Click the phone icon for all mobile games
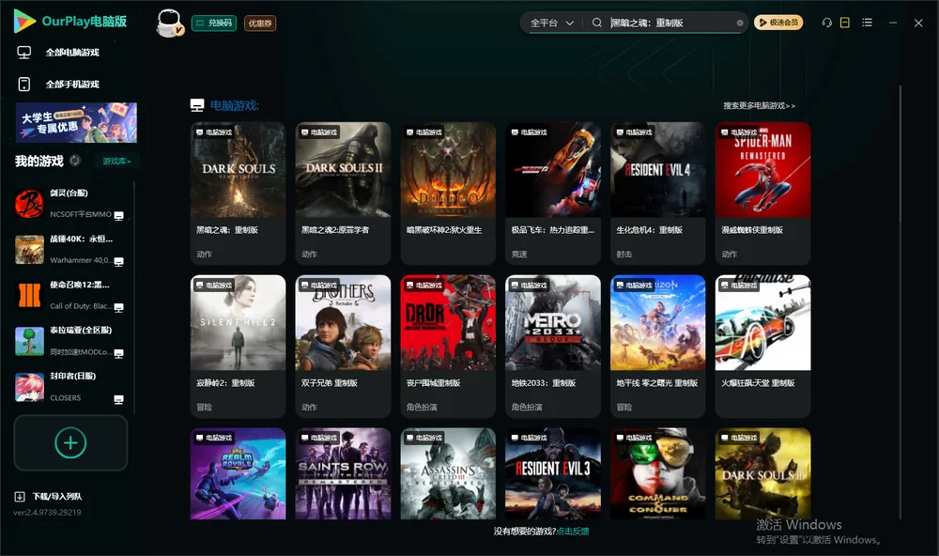 click(x=24, y=84)
